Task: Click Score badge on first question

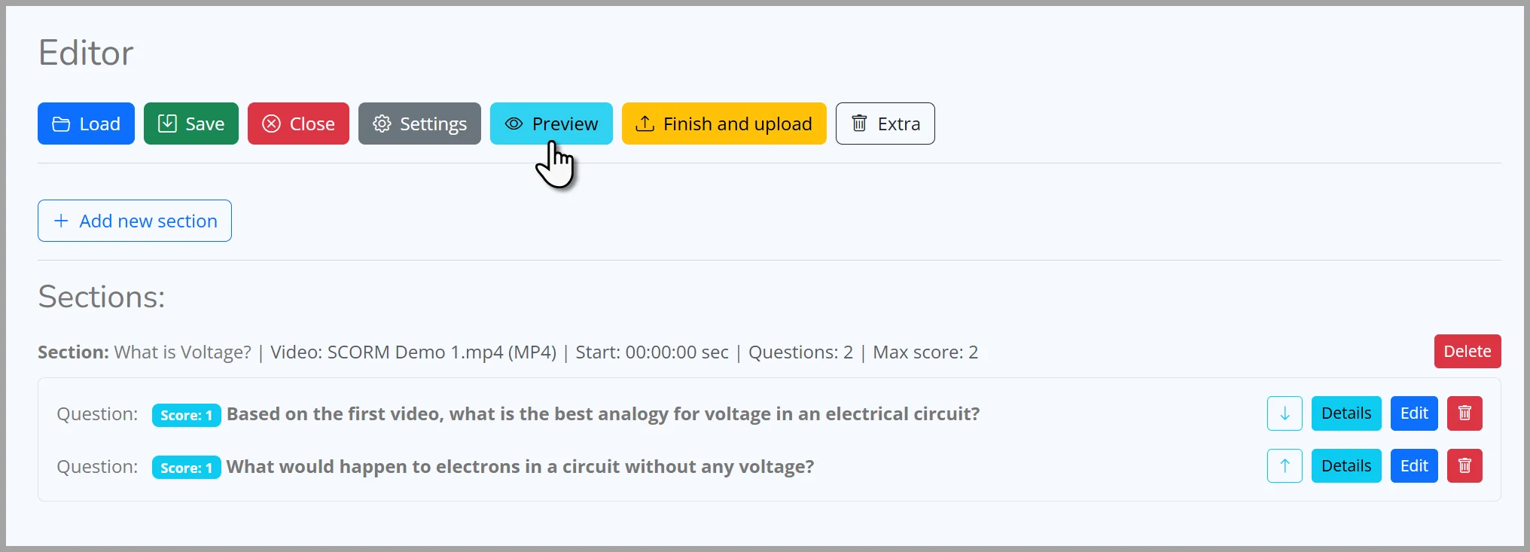Action: coord(186,415)
